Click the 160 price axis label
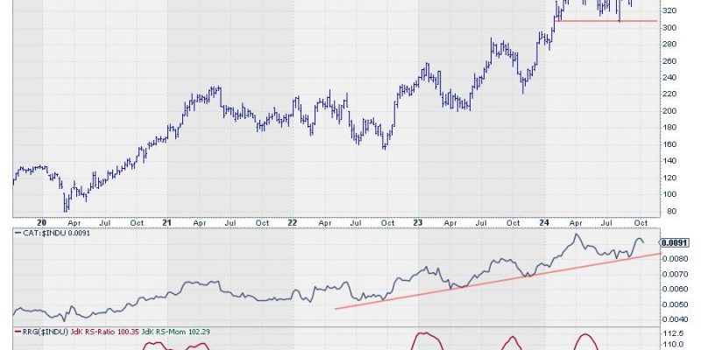Image resolution: width=701 pixels, height=350 pixels. 670,144
